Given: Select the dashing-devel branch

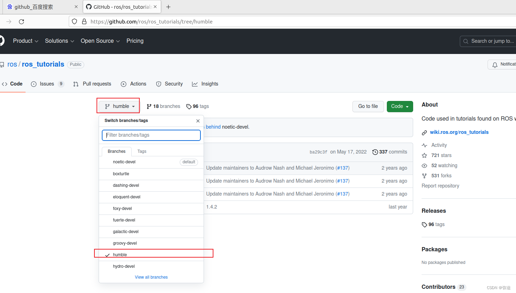Looking at the screenshot, I should tap(151, 185).
